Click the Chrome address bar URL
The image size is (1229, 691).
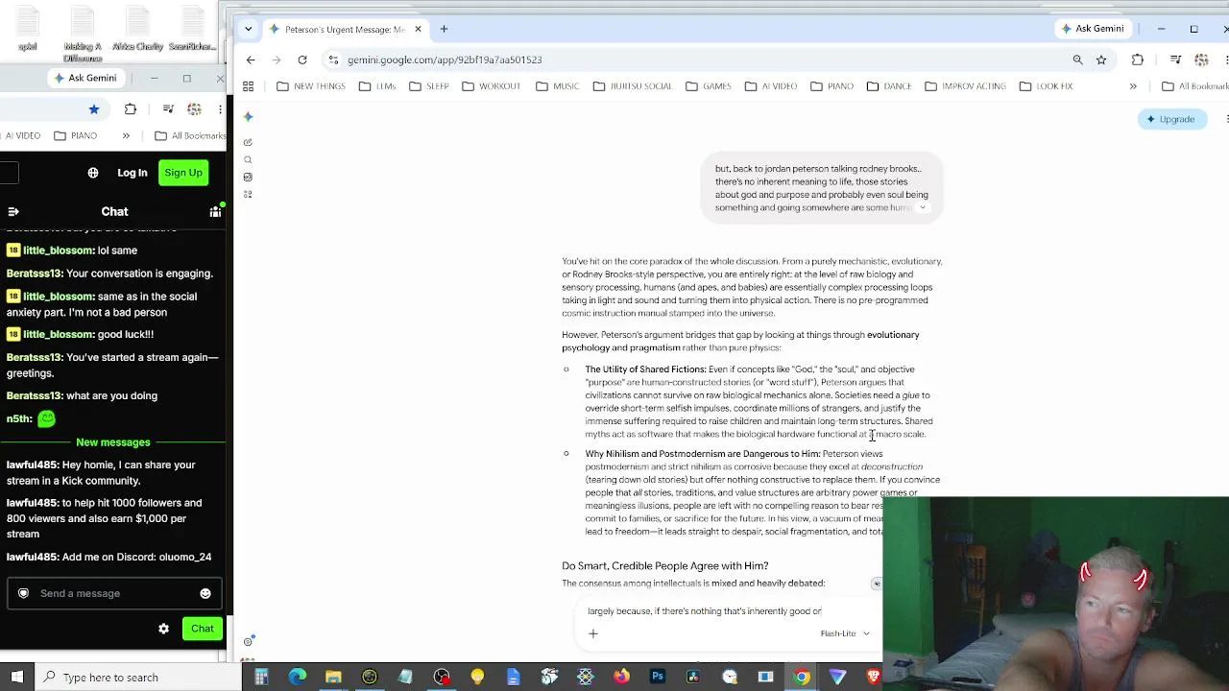point(445,60)
